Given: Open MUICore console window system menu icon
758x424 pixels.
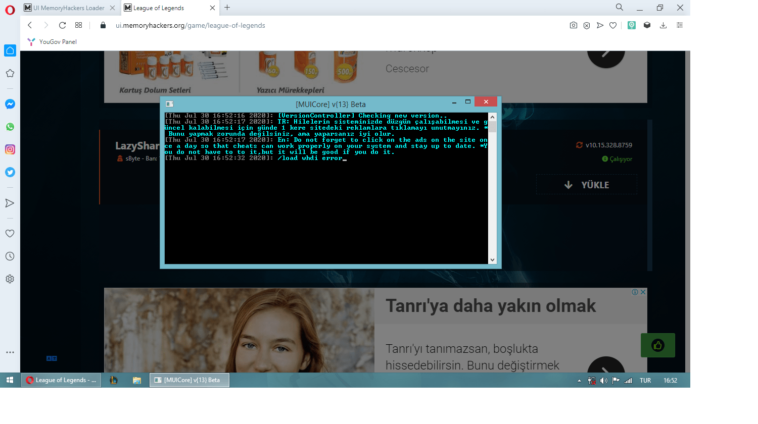Looking at the screenshot, I should point(170,104).
